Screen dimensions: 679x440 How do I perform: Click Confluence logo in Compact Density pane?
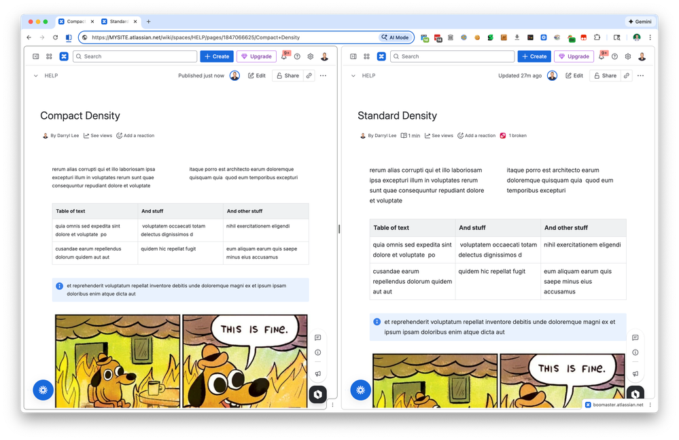tap(64, 56)
